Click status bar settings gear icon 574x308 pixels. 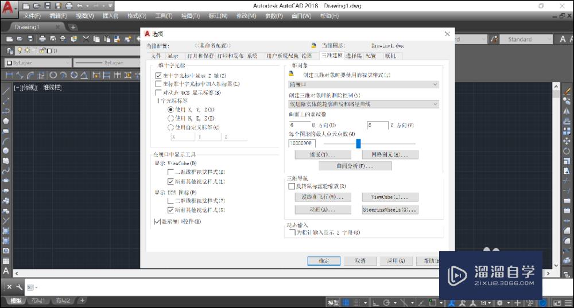click(500, 303)
